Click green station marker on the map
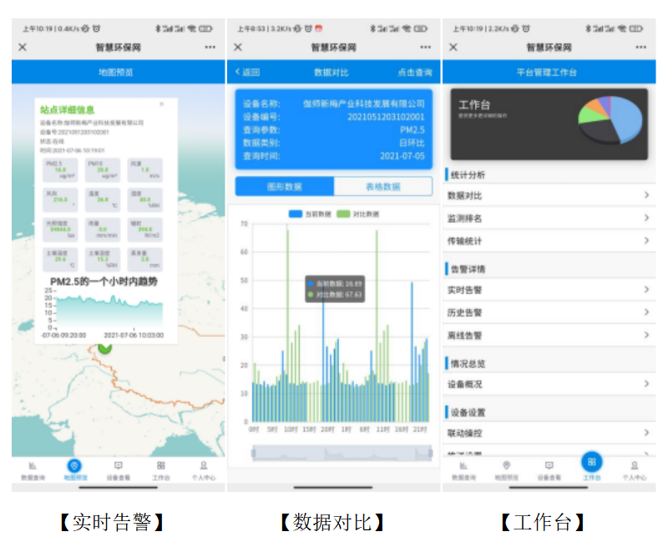This screenshot has height=547, width=668. (x=104, y=347)
